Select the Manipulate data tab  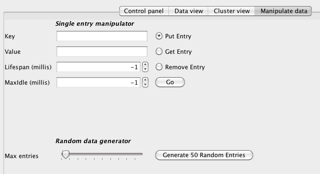point(284,11)
